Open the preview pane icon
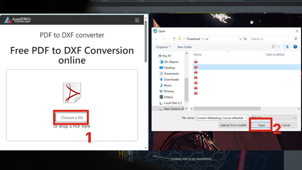 (286, 47)
